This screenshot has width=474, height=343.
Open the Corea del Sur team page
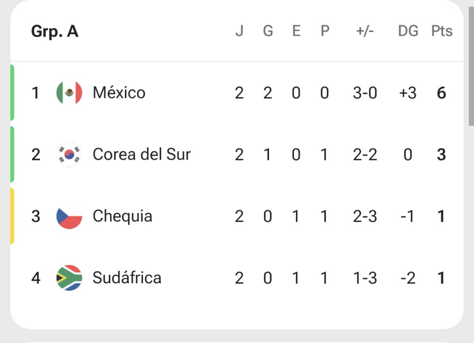[142, 154]
